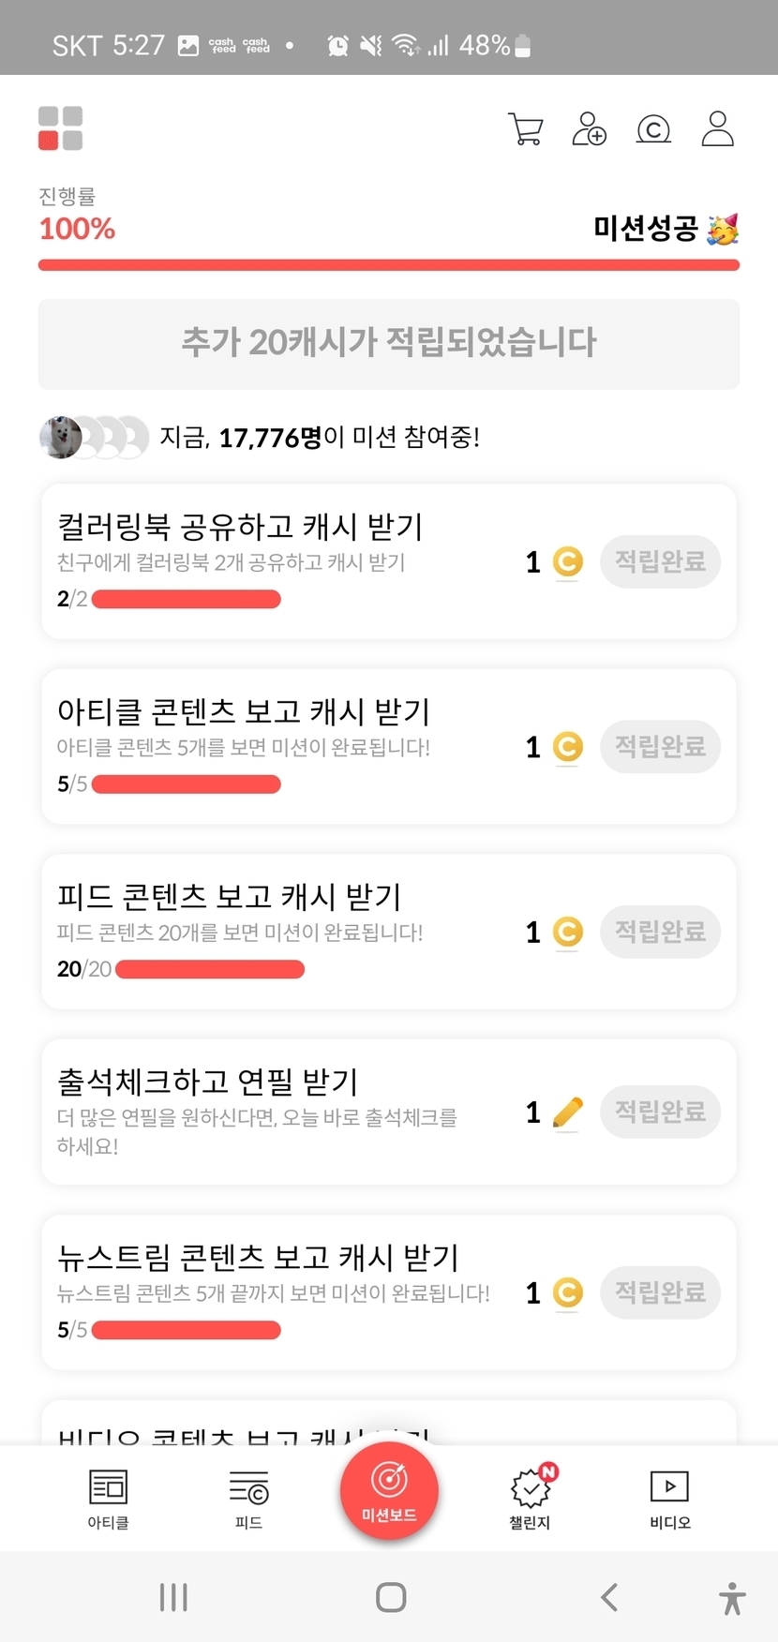The height and width of the screenshot is (1642, 778).
Task: Tap 적립완료 button for attendance check mission
Action: click(x=660, y=1112)
